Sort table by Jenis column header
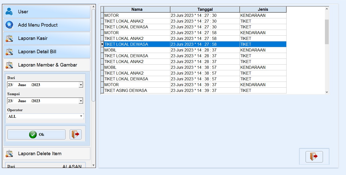This screenshot has height=175, width=346. (263, 9)
